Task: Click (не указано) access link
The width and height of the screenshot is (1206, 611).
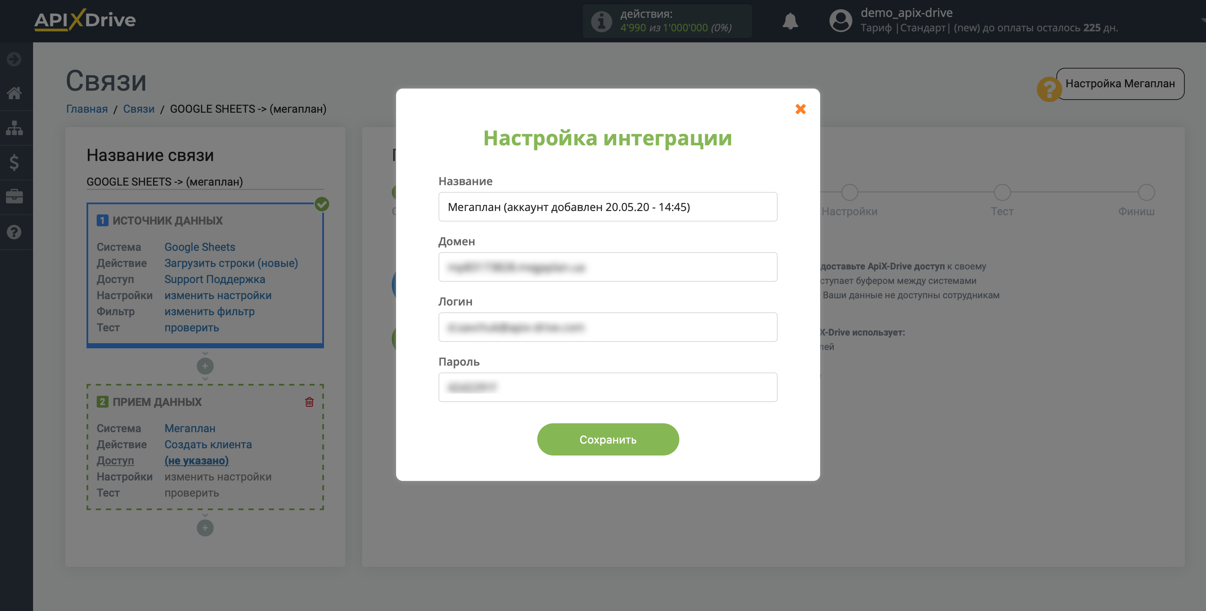Action: (x=196, y=460)
